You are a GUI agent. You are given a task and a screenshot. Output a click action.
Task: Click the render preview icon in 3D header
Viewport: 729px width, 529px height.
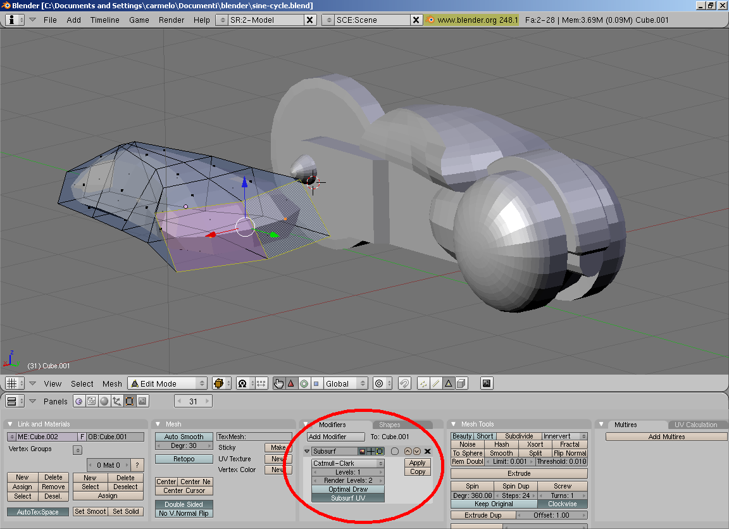tap(486, 383)
